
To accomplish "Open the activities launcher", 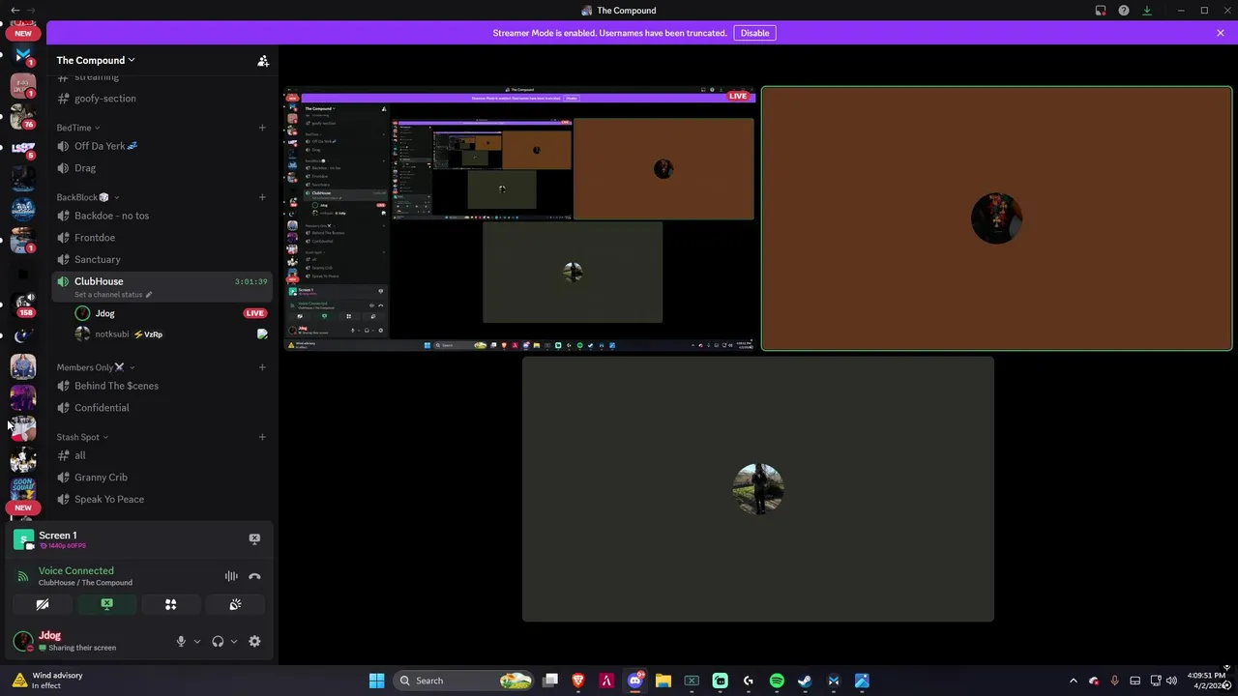I will (170, 604).
